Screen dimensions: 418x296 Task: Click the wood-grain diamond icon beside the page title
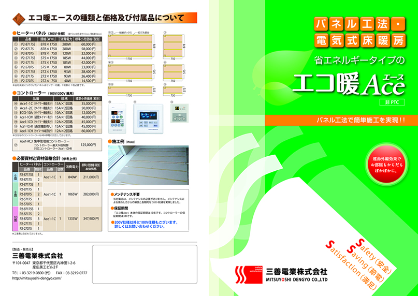[19, 19]
